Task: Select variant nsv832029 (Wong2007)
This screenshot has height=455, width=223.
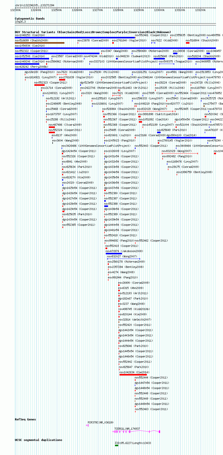Action: [x=177, y=151]
